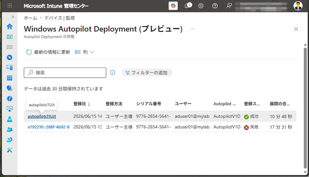Select 成功 status cell

(251, 116)
